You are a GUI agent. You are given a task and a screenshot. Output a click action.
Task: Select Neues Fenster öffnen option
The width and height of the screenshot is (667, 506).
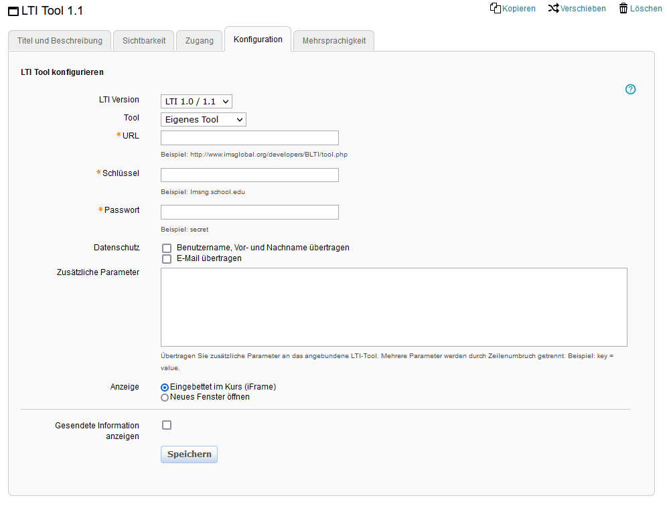pos(164,397)
